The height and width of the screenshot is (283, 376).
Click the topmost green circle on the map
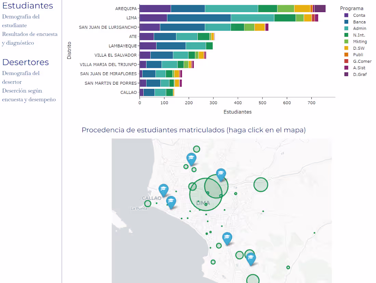tap(197, 149)
